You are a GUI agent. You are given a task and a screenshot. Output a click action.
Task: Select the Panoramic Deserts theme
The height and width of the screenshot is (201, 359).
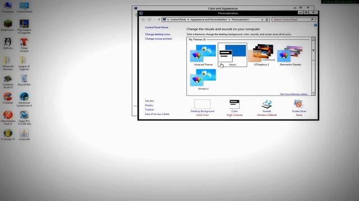291,55
